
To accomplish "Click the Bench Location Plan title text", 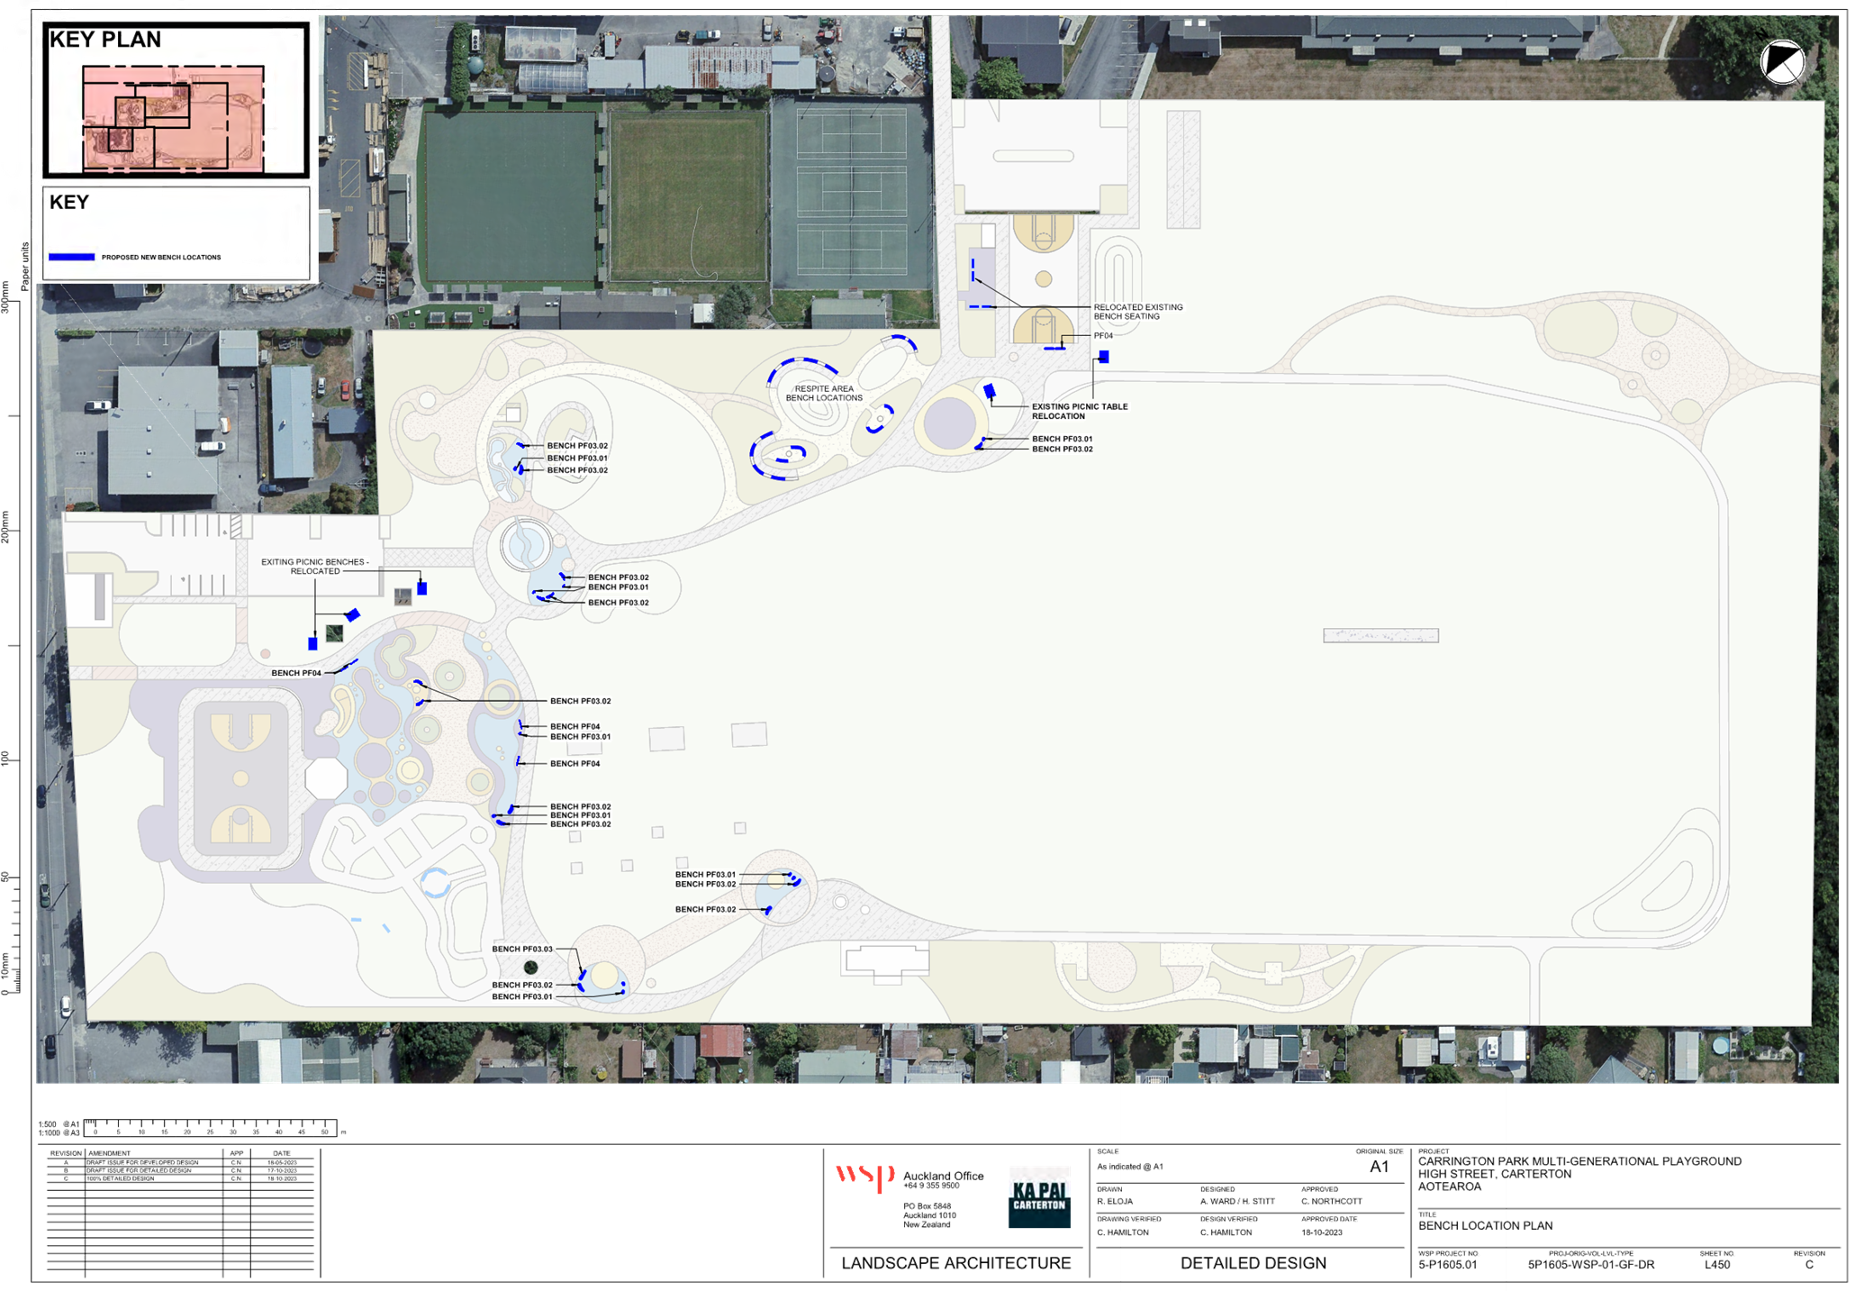I will pos(1485,1225).
